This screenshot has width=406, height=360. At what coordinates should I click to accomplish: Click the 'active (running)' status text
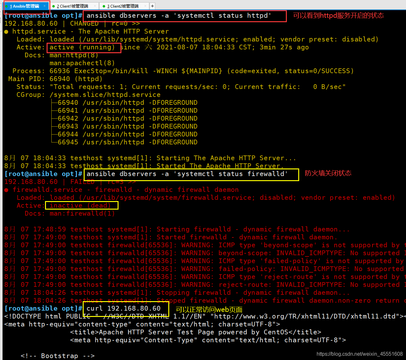click(x=82, y=47)
